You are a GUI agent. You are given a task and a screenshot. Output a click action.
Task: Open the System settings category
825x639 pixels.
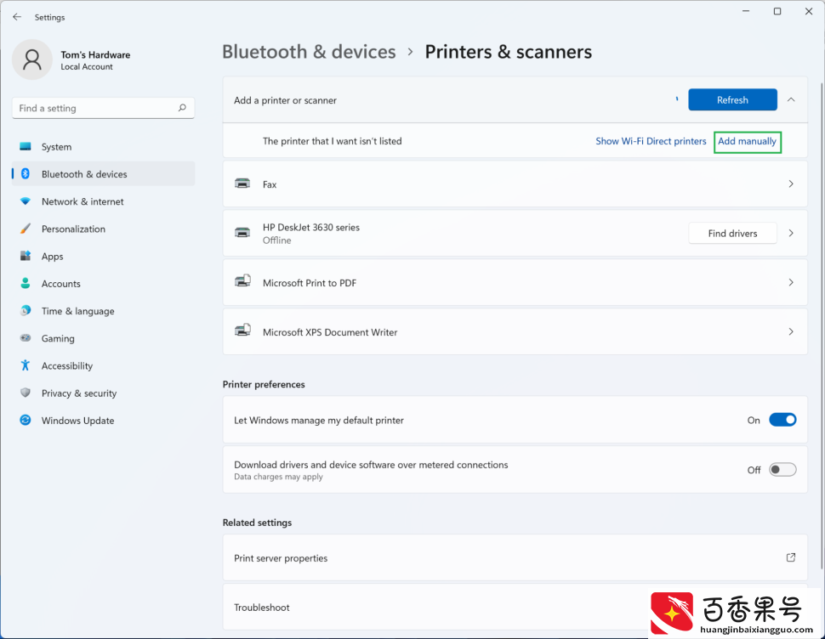[104, 147]
